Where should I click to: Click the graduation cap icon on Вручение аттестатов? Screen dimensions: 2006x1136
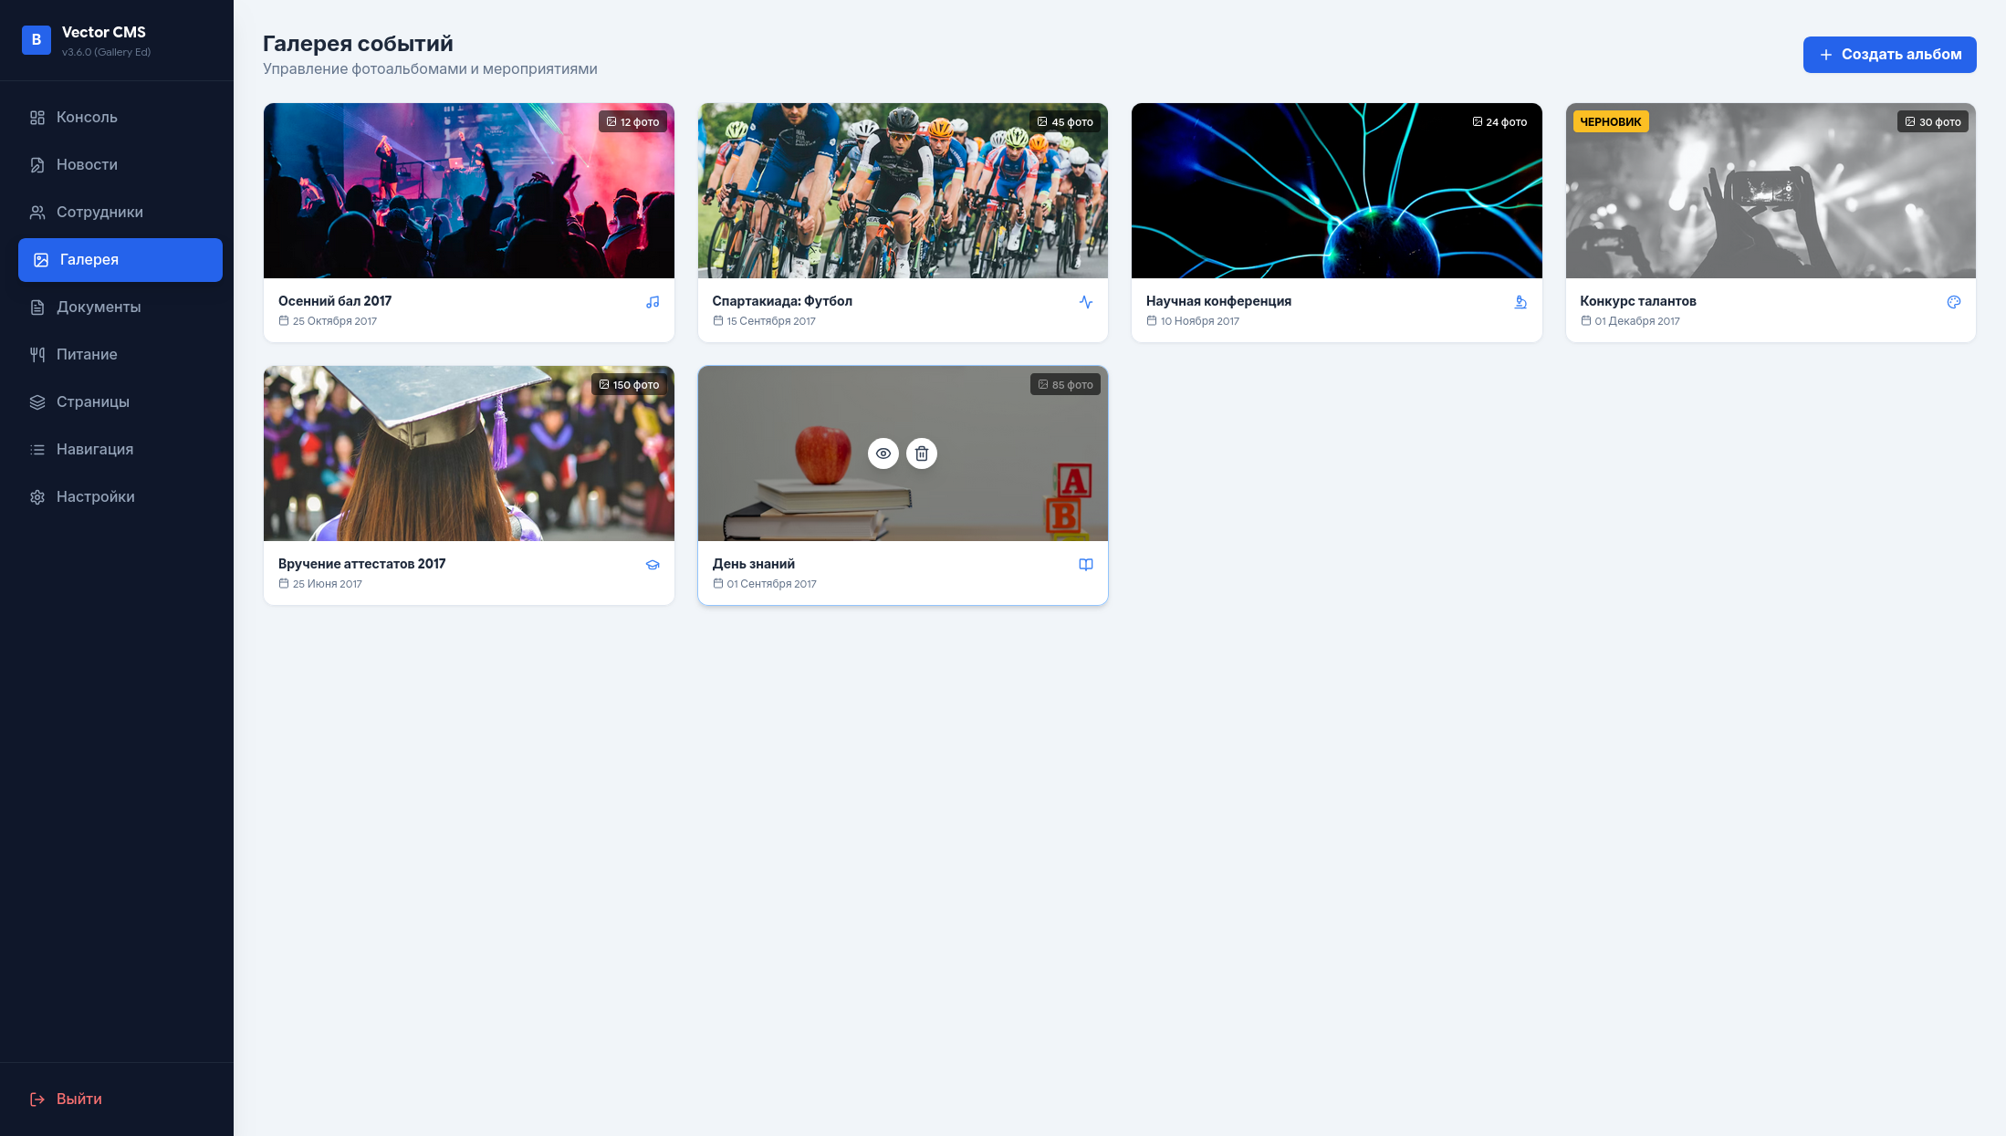[653, 564]
